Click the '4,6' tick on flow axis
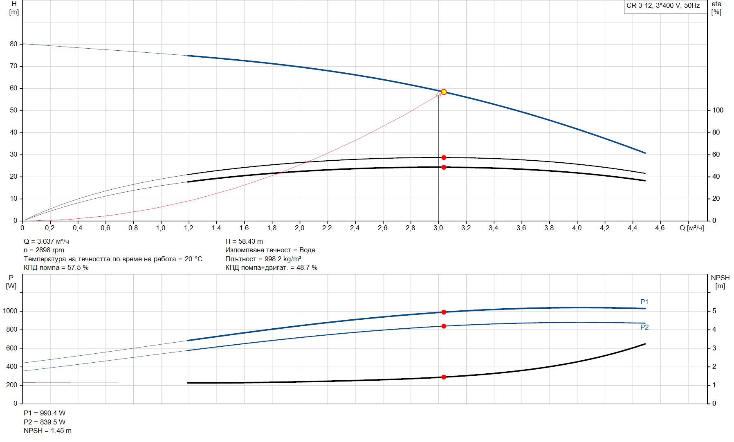The image size is (734, 442). [x=660, y=228]
